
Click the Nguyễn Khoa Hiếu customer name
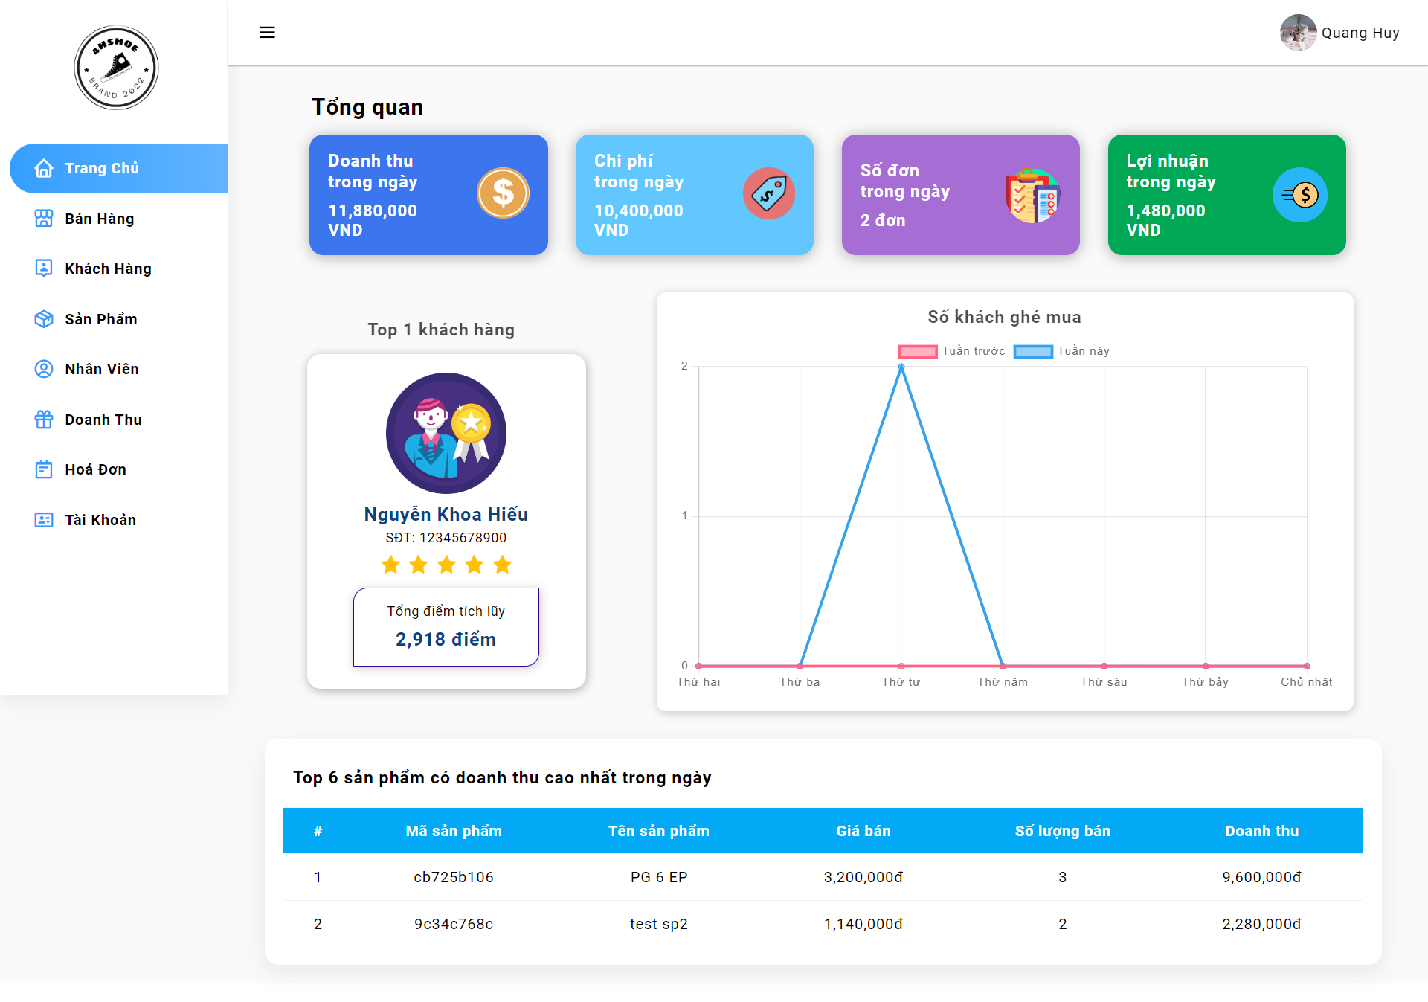(x=446, y=513)
